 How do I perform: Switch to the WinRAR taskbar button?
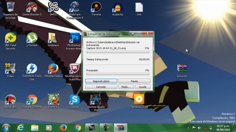pyautogui.click(x=121, y=128)
